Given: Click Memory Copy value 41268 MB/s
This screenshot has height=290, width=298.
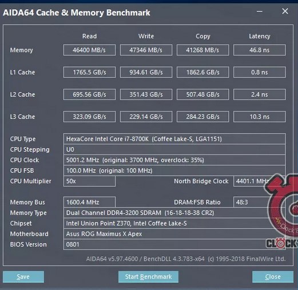Looking at the screenshot, I should (202, 50).
